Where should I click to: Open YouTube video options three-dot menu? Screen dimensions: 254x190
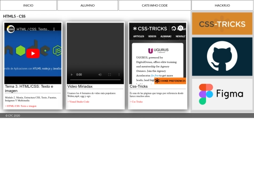[x=54, y=29]
